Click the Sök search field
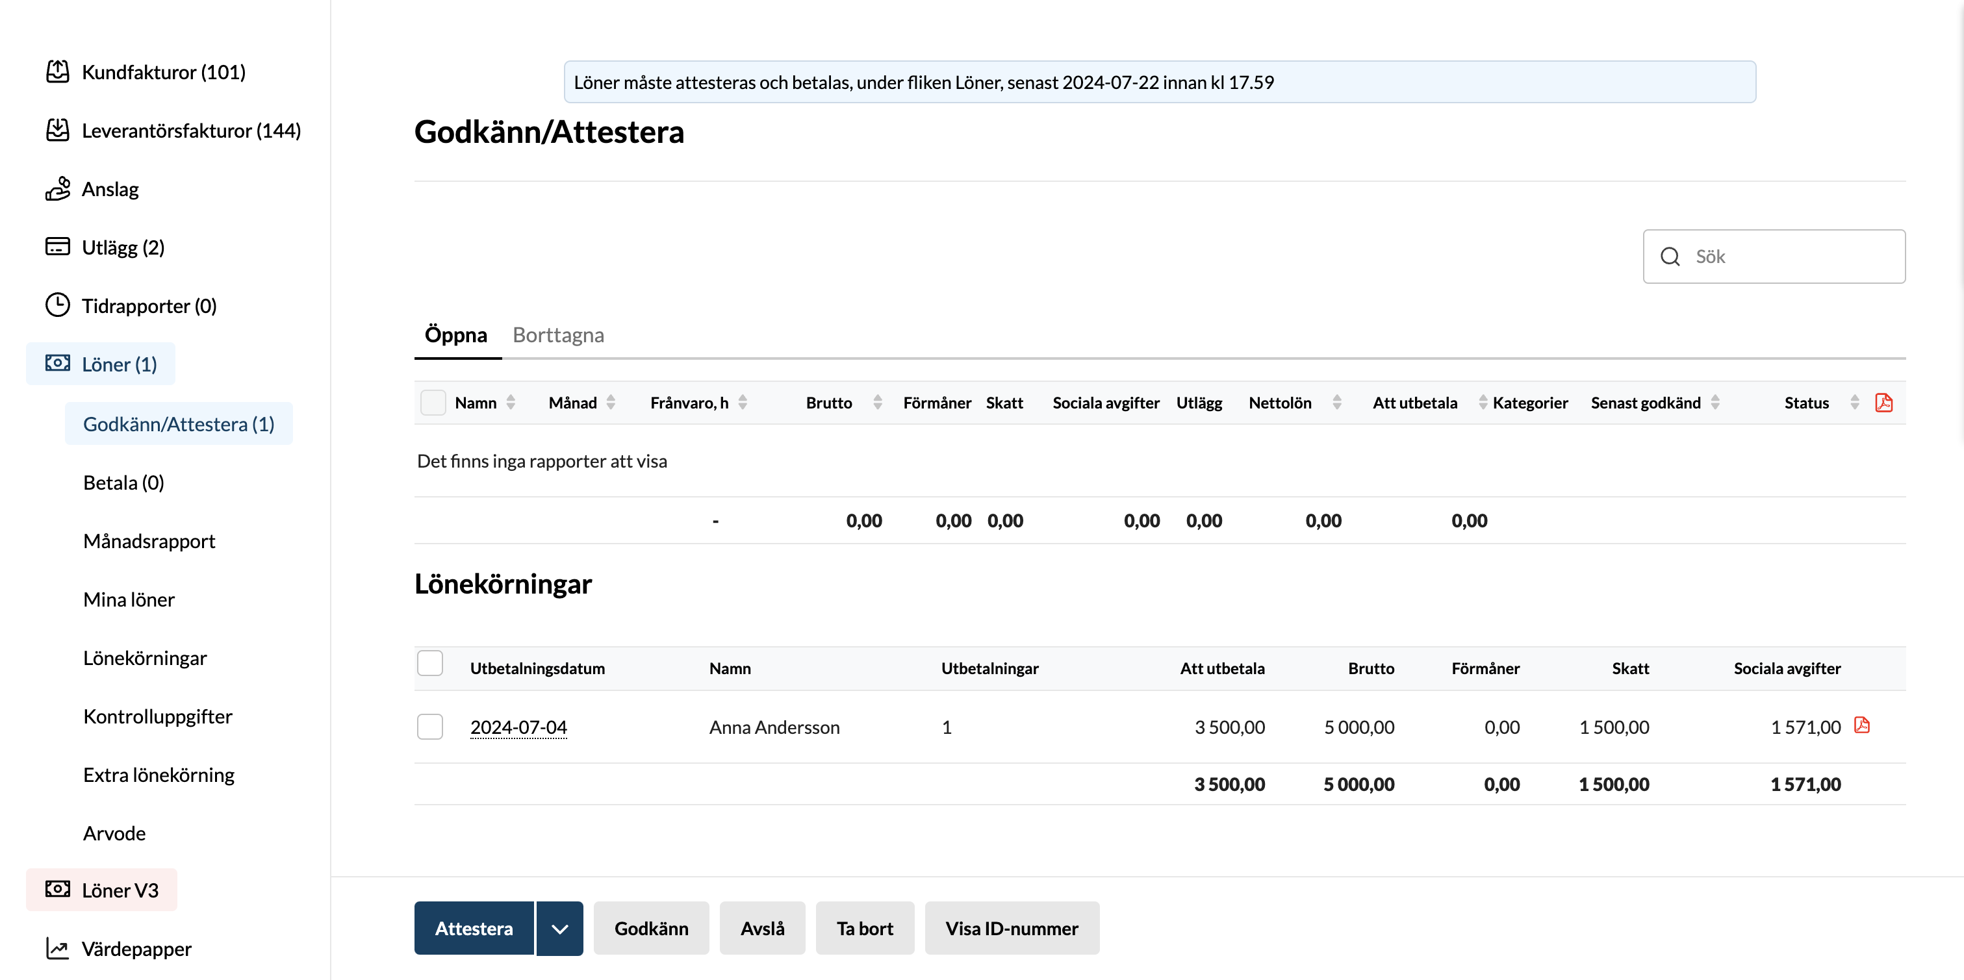 coord(1774,256)
